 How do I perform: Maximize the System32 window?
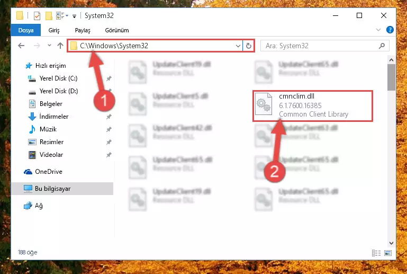point(359,15)
